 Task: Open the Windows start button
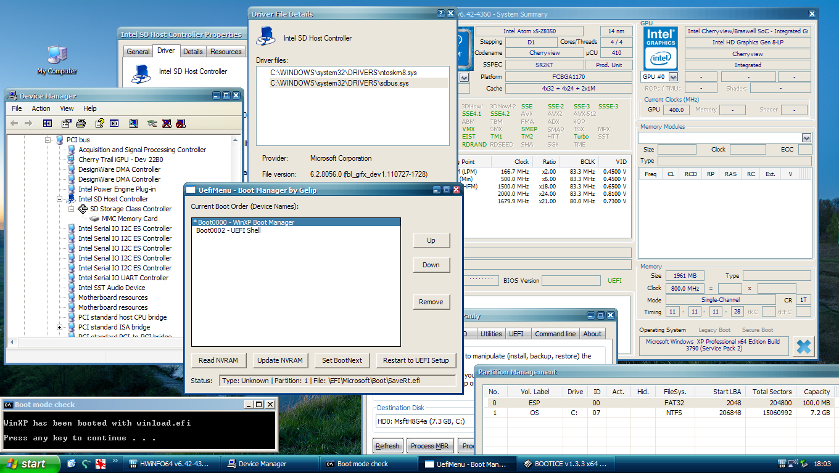point(30,464)
